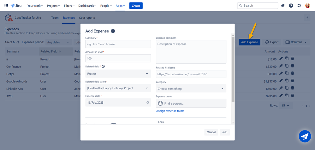Edit the ii expense row
Image resolution: width=315 pixels, height=150 pixels.
[x=281, y=58]
